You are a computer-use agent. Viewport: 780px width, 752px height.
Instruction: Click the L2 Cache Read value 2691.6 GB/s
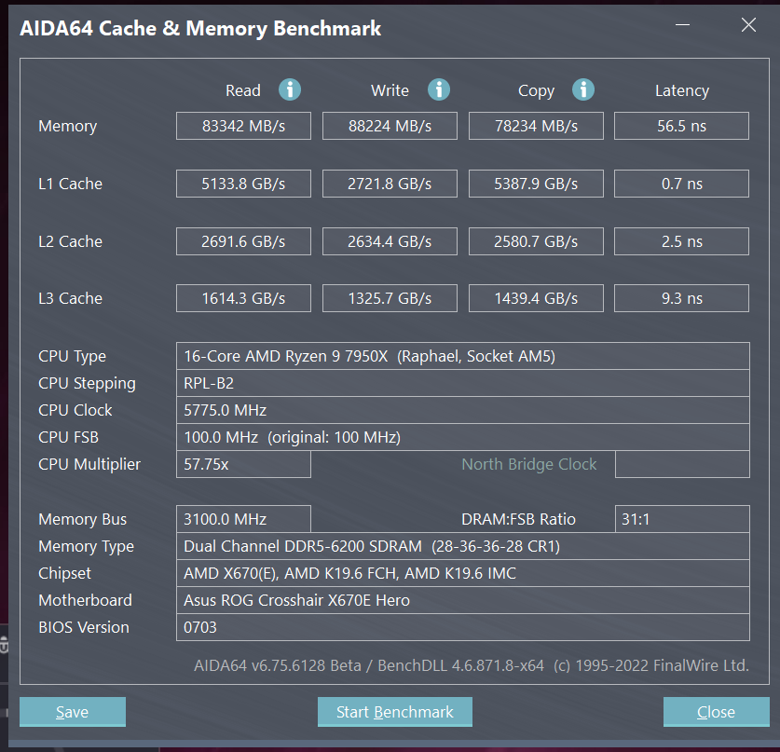pos(244,241)
